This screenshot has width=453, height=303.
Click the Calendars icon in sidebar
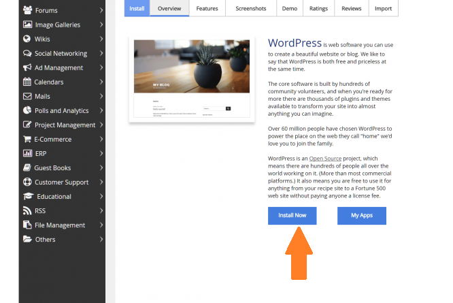click(27, 82)
